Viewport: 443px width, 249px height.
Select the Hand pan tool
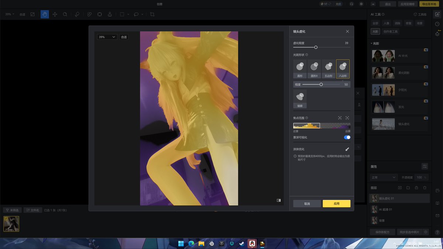point(45,14)
